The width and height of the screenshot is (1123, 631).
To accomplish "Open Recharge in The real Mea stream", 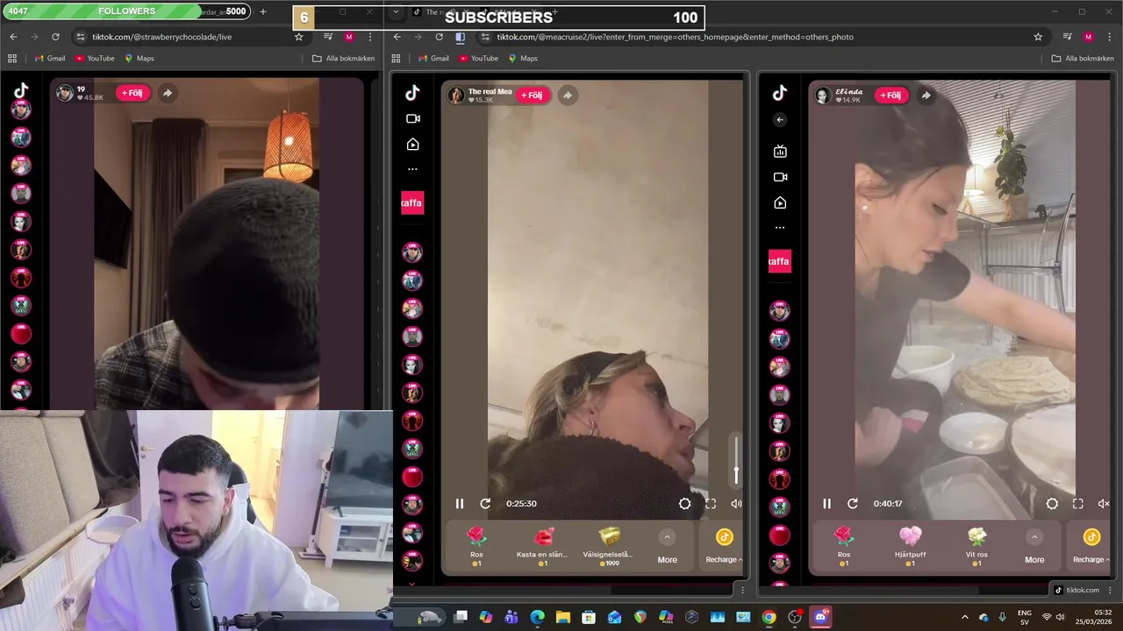I will tap(724, 547).
